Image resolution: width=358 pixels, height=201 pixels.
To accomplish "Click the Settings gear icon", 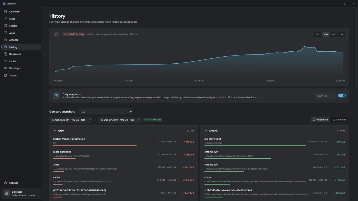I will (x=5, y=183).
